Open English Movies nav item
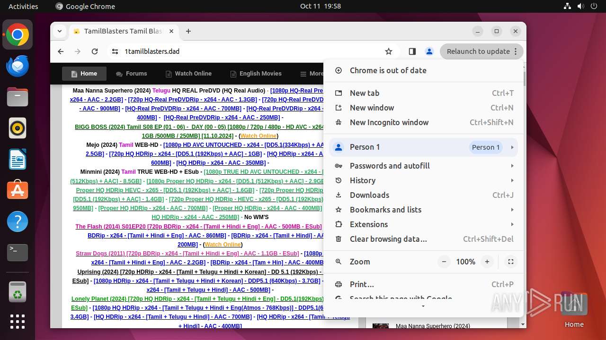Screen dimensions: 606x340 256,74
